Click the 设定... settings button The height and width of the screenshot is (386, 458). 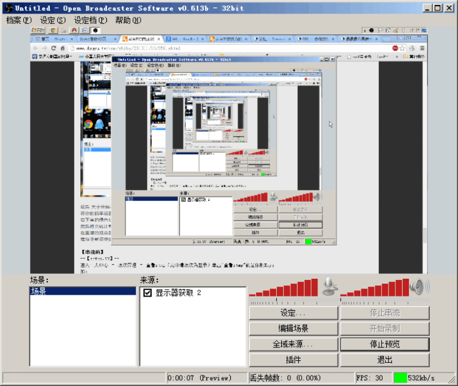click(293, 313)
